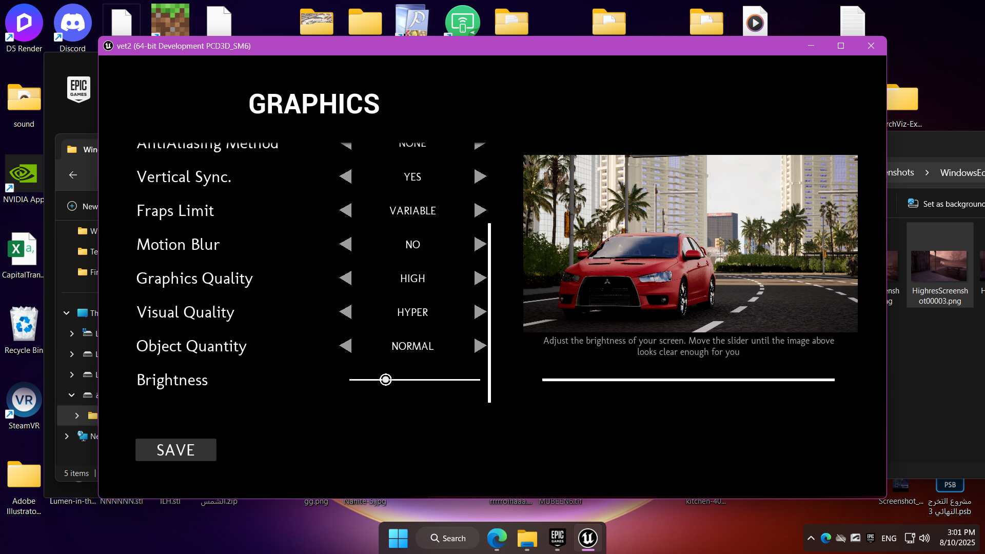Click left arrow for Fraps Limit
985x554 pixels.
point(346,211)
